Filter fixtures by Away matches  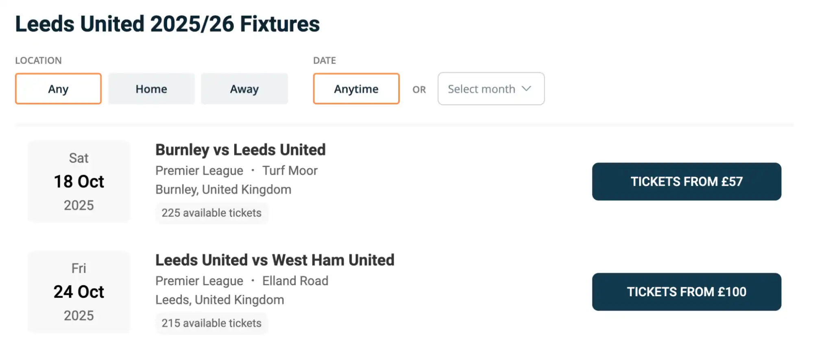244,89
